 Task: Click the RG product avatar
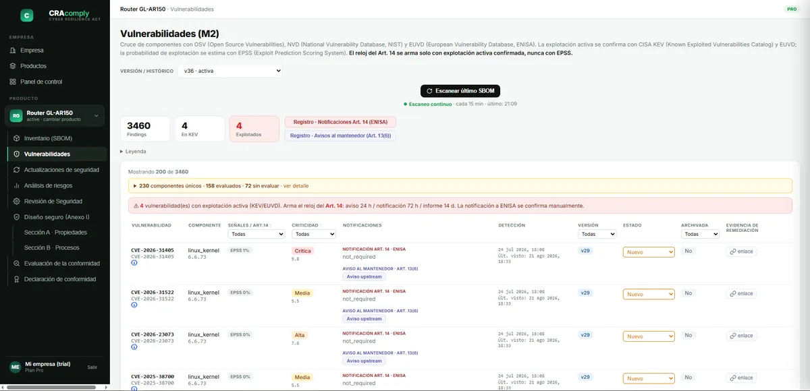[16, 116]
